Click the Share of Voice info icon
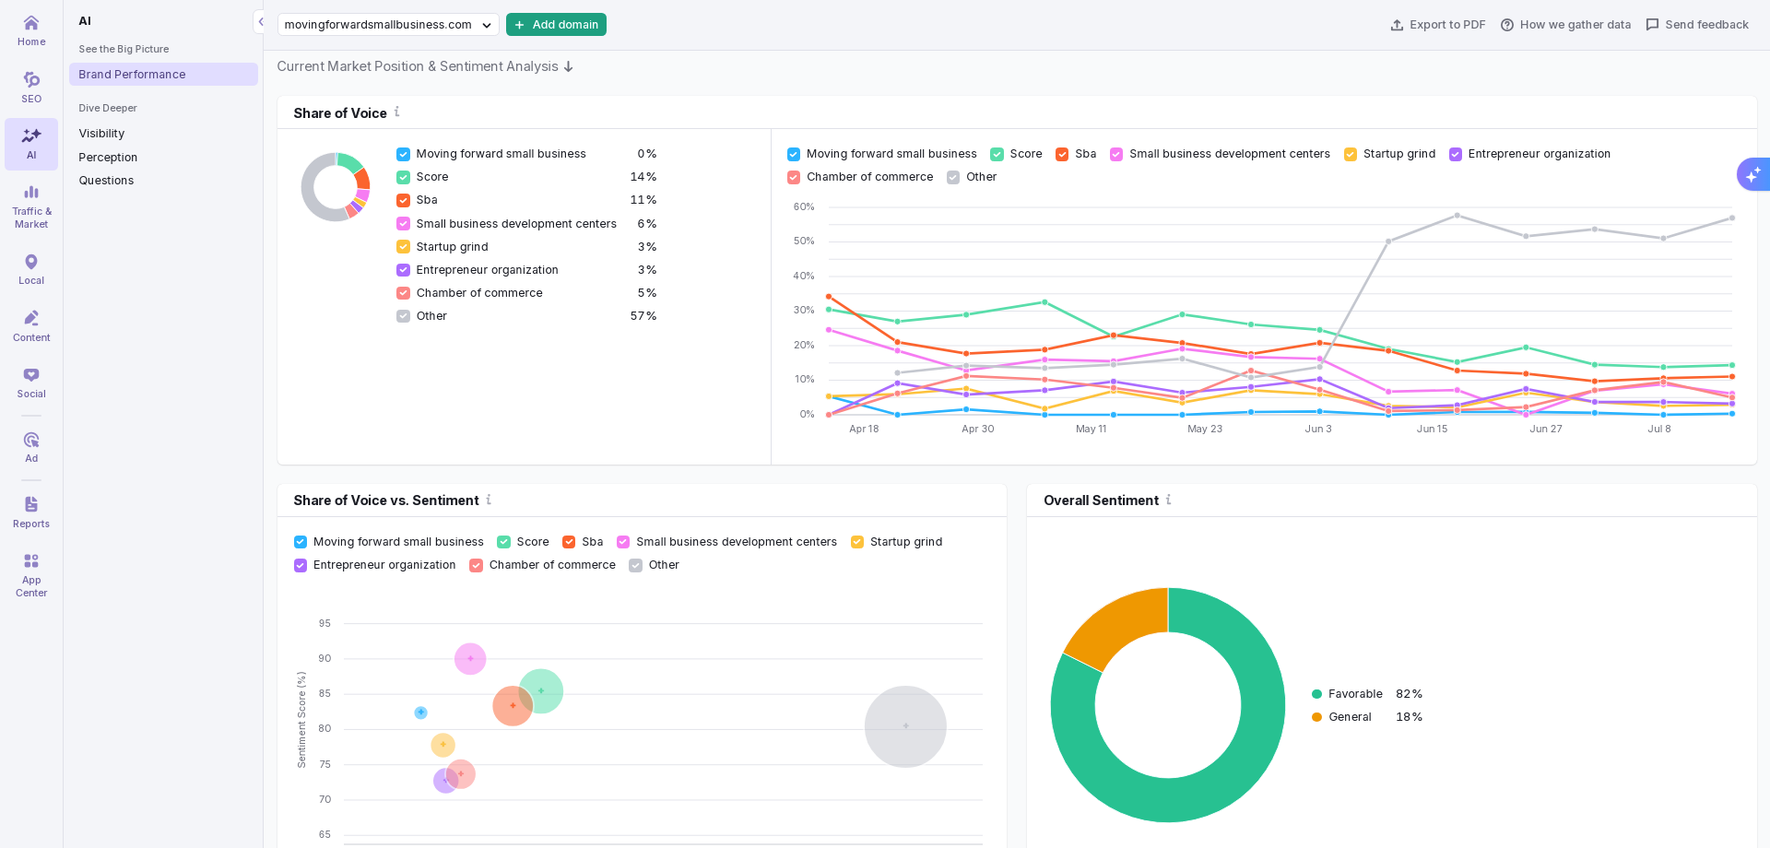This screenshot has width=1770, height=848. [397, 112]
